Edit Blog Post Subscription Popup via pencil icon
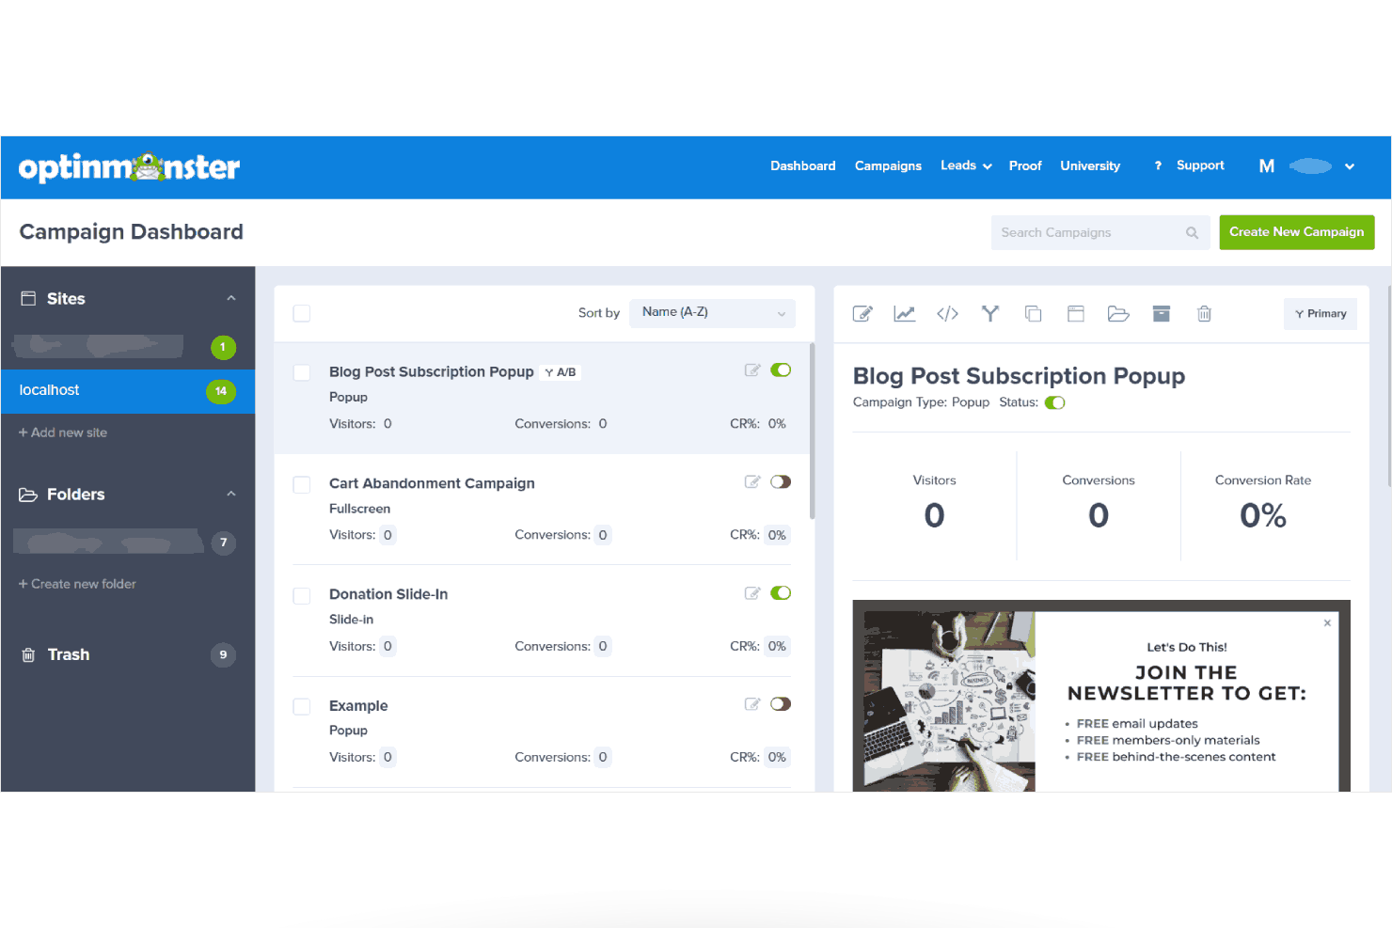 752,370
